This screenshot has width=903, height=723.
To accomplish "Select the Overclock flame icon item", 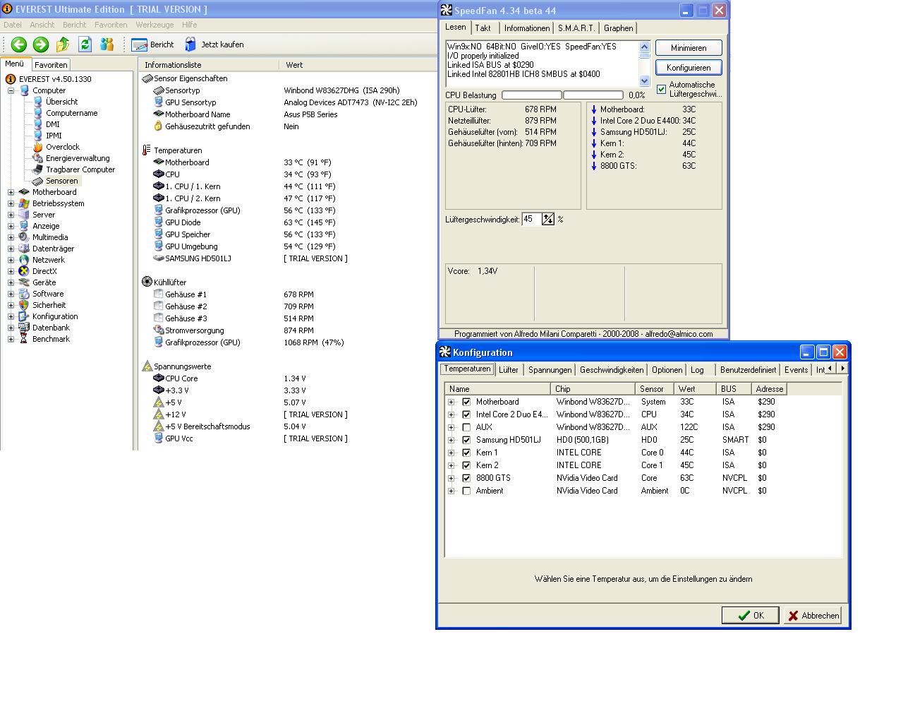I will click(38, 147).
